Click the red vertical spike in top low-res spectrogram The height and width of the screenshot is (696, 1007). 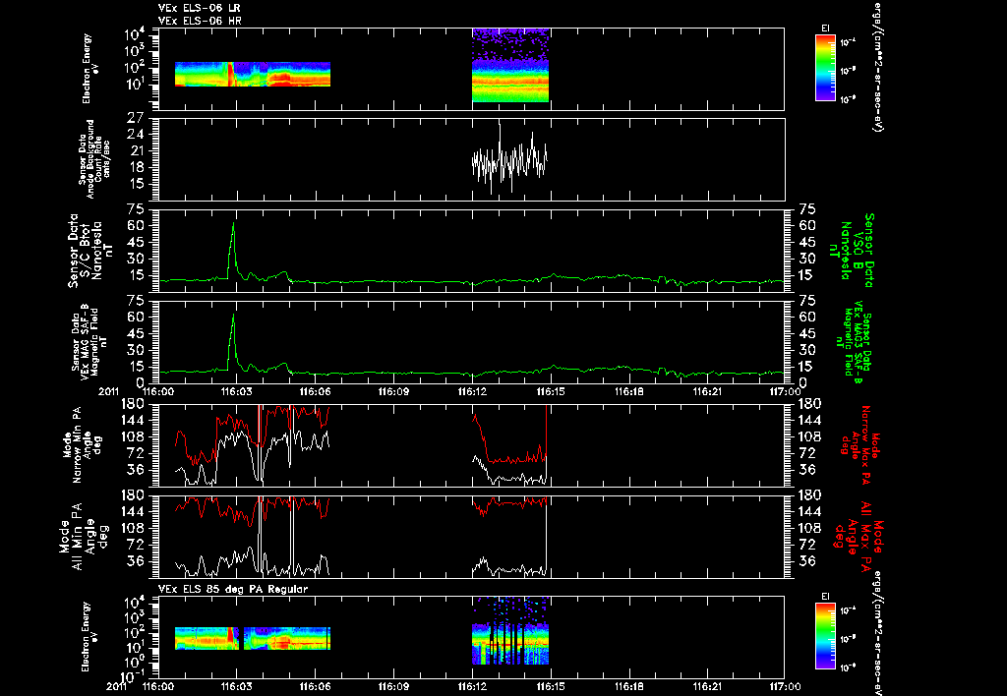pos(230,74)
